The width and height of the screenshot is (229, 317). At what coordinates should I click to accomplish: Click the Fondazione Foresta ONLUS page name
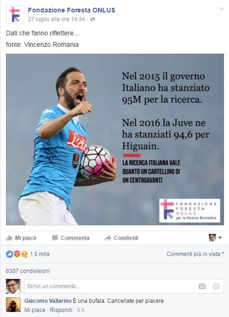[71, 10]
